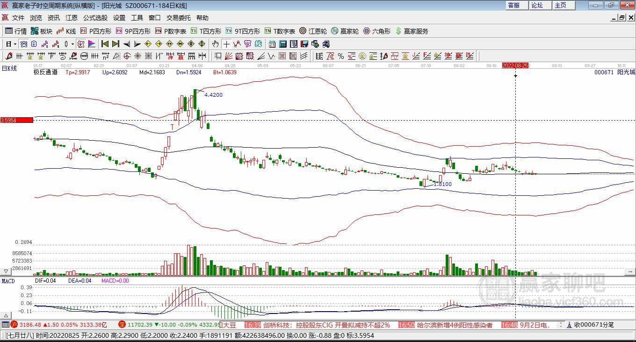Viewport: 636px width, 342px height.
Task: Open the T数字表 time table
Action: 280,31
